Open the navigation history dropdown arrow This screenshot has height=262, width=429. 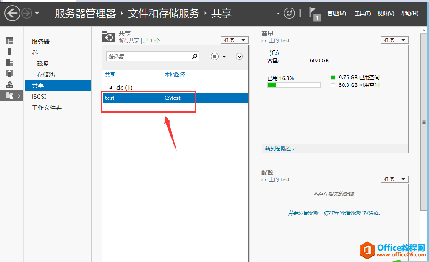pyautogui.click(x=37, y=13)
